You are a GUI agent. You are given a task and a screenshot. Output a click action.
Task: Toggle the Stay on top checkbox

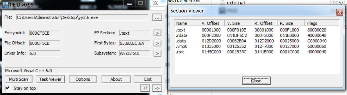[x=8, y=88]
